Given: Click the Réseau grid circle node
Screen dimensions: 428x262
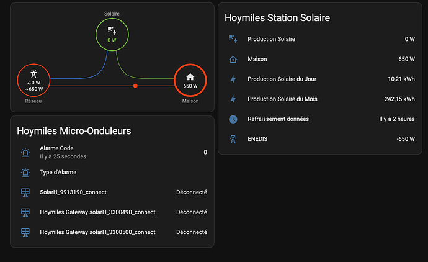Looking at the screenshot, I should pos(33,80).
